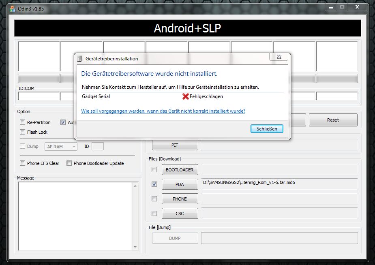This screenshot has height=265, width=375.
Task: Close the driver installation dialog with X
Action: [x=280, y=58]
